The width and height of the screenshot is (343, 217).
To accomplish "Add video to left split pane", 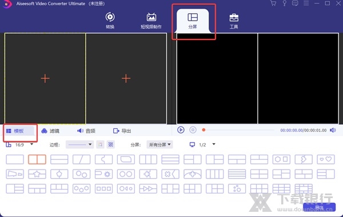I will [45, 78].
